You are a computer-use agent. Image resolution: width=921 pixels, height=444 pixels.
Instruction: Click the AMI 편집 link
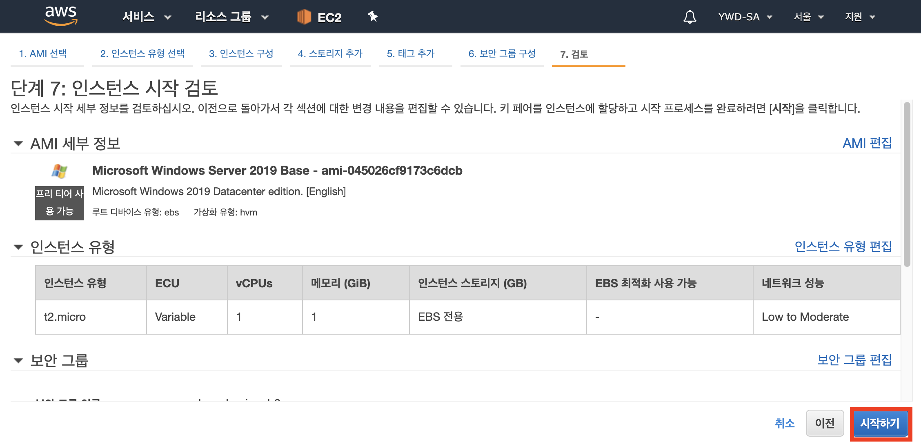point(867,143)
